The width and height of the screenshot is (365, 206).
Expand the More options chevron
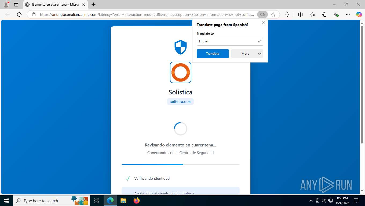point(260,54)
